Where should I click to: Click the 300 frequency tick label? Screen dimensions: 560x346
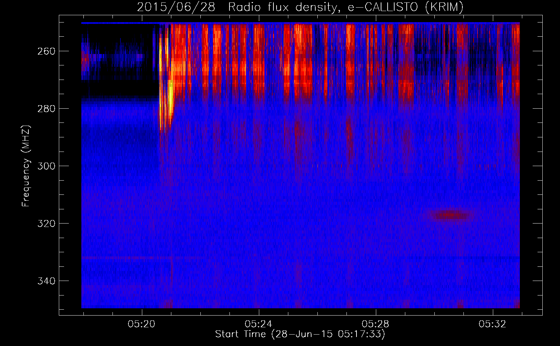tap(46, 166)
